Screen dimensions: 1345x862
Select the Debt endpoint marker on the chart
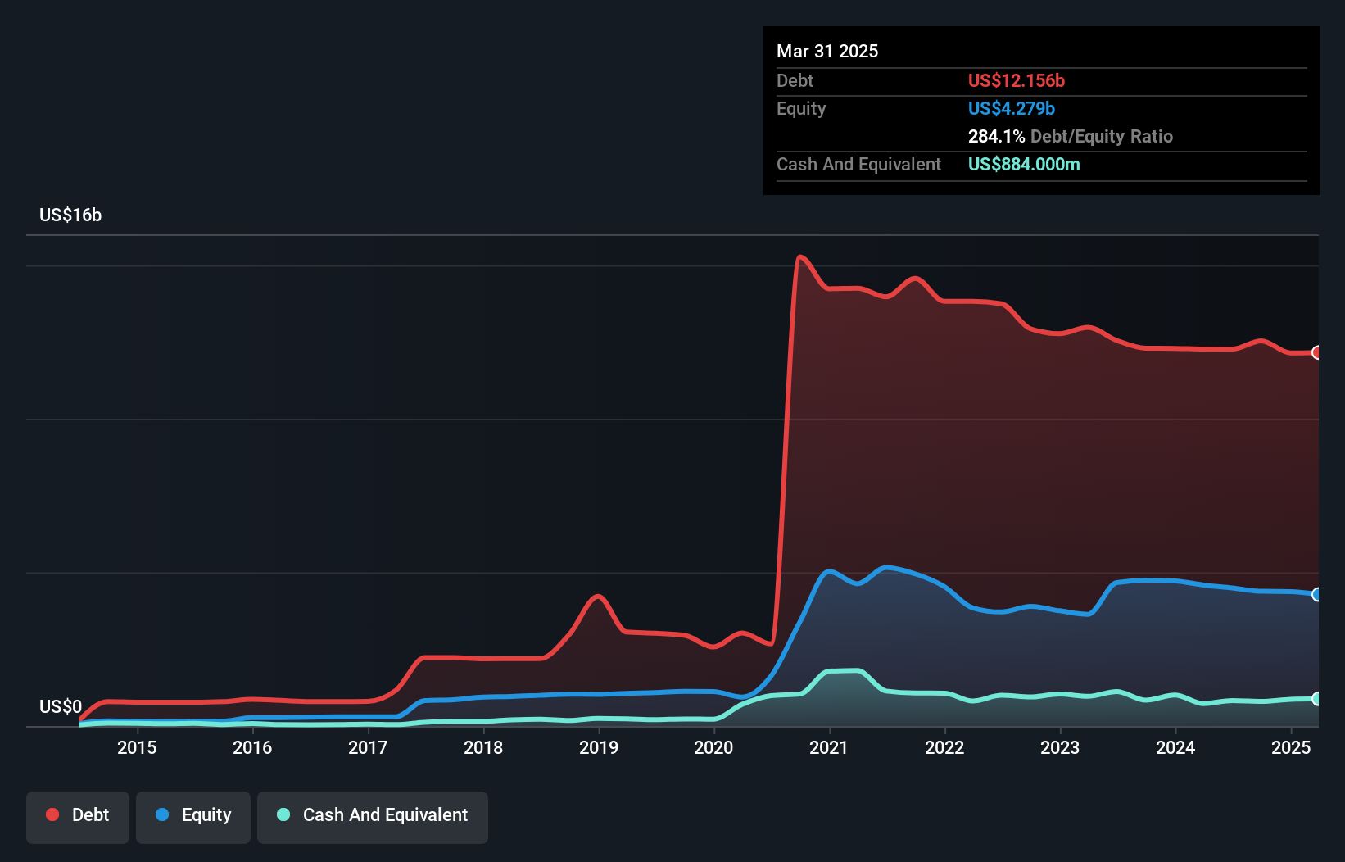[1317, 352]
